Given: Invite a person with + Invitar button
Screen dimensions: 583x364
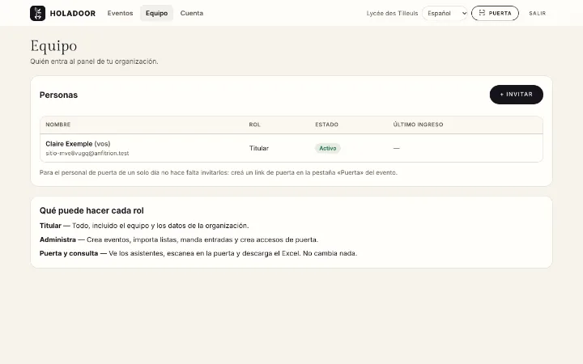Looking at the screenshot, I should 516,95.
